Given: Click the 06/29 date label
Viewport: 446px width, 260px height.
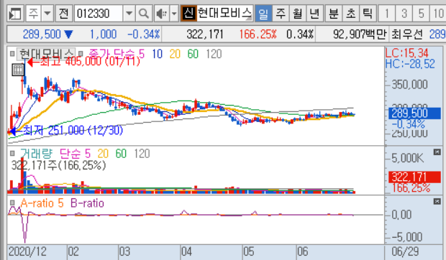Looking at the screenshot, I should 405,251.
